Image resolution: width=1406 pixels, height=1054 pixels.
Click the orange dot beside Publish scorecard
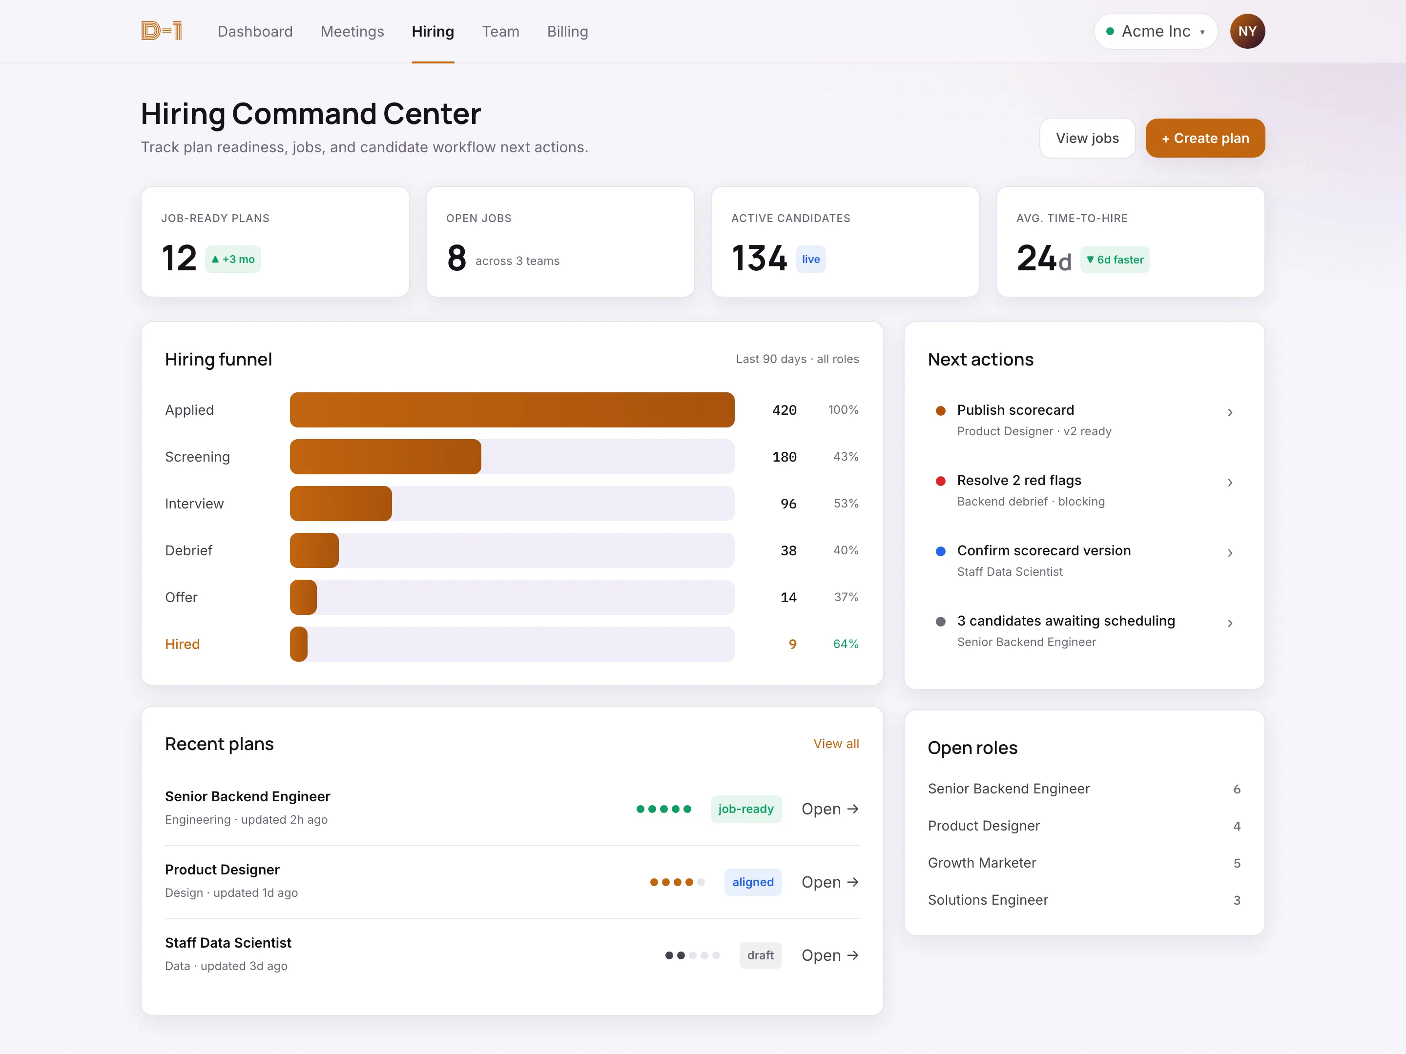click(941, 410)
